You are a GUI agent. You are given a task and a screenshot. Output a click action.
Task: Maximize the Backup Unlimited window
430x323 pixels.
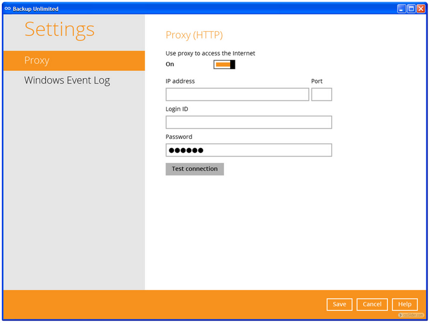(411, 9)
